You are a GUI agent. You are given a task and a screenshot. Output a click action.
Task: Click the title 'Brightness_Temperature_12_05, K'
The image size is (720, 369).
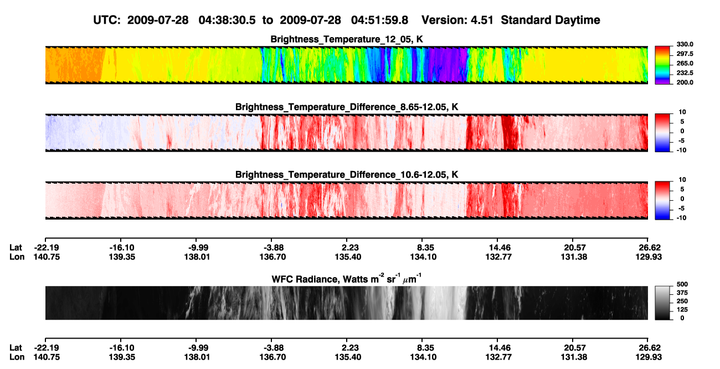[347, 39]
